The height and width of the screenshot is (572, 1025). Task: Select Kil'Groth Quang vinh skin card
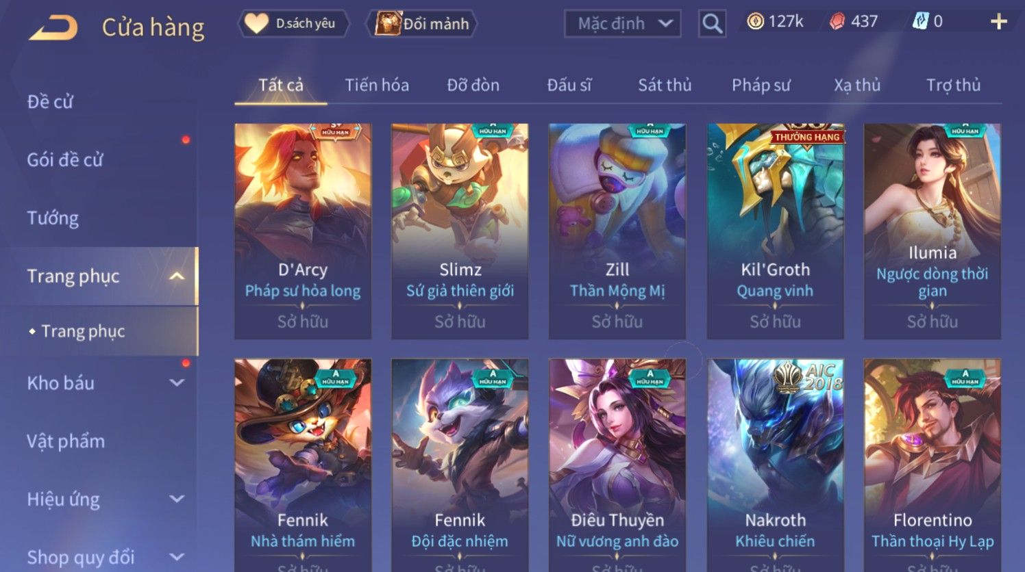[x=775, y=231]
